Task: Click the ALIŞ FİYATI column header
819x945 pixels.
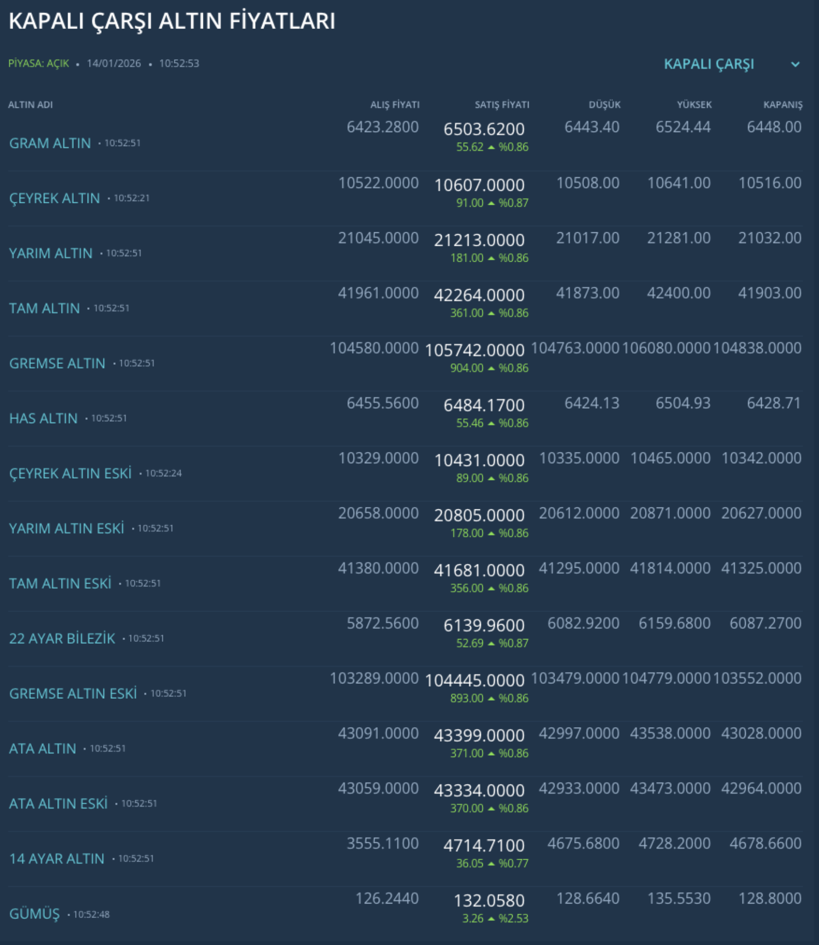Action: [395, 105]
